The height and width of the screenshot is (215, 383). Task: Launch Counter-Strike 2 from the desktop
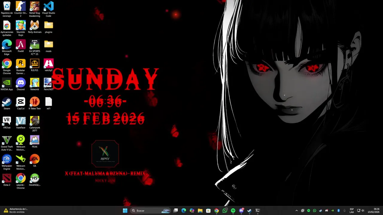click(21, 9)
